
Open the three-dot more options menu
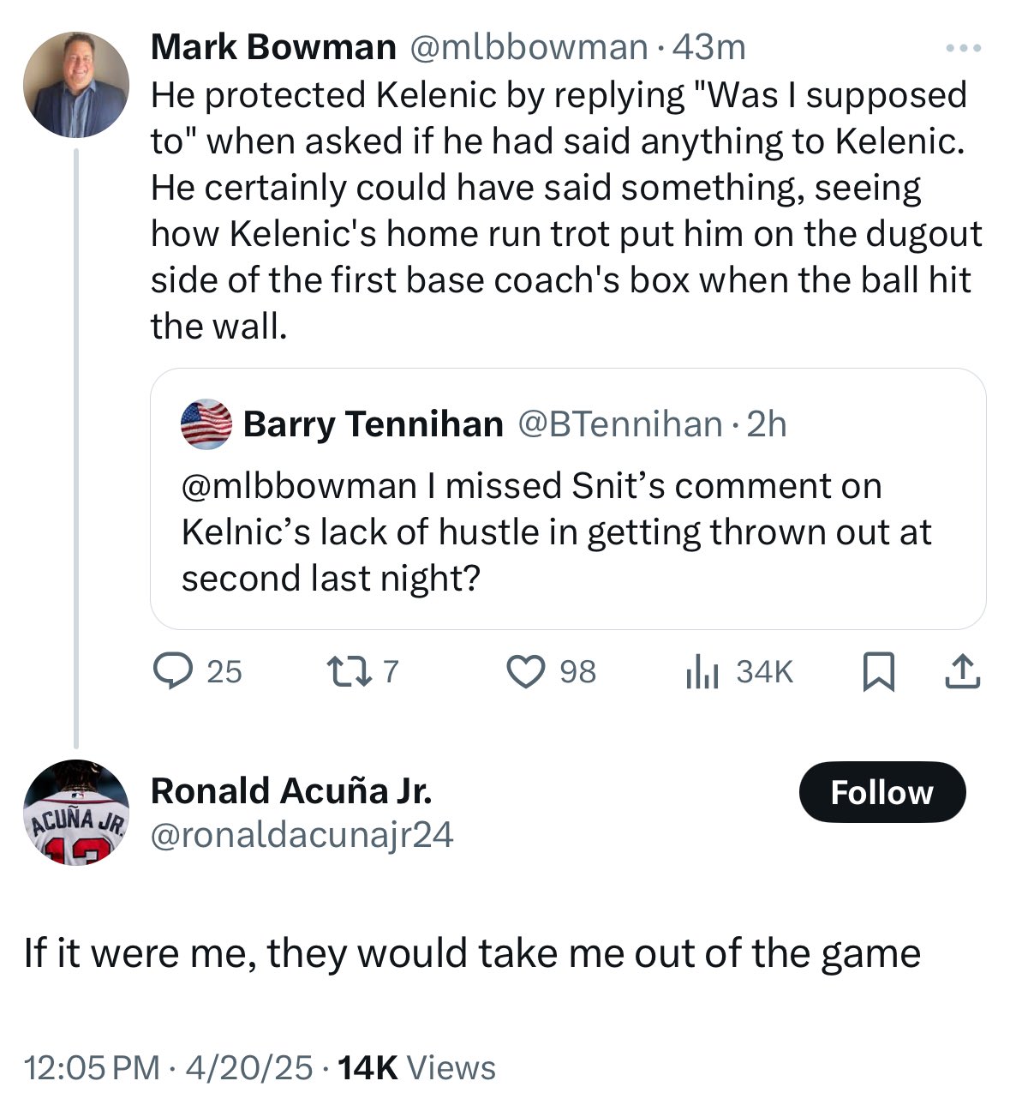[x=963, y=49]
